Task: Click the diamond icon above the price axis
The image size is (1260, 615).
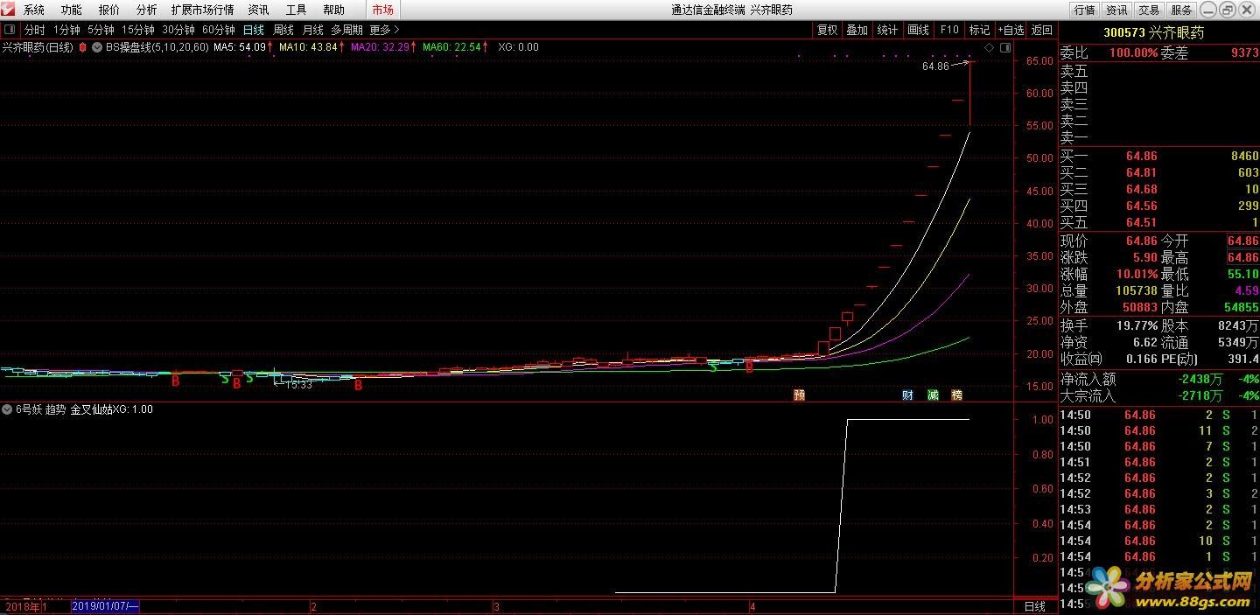Action: [x=988, y=47]
